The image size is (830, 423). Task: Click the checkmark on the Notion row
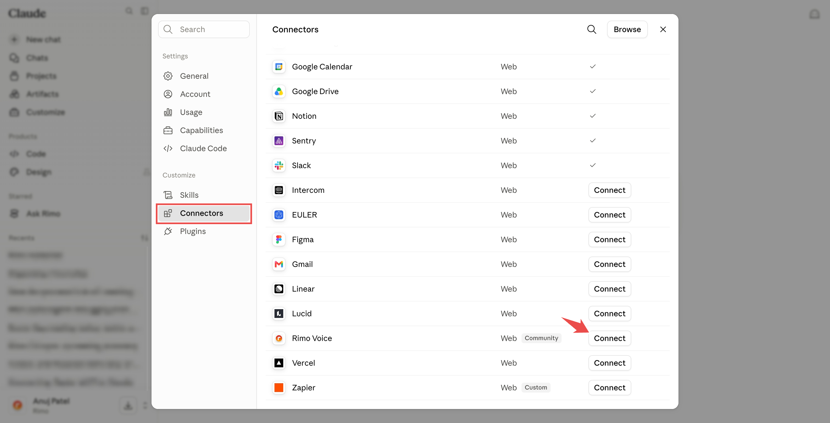(593, 116)
